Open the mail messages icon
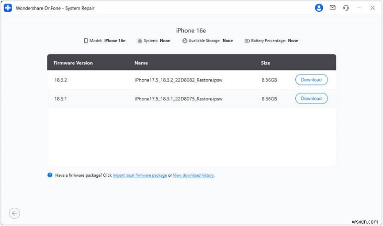383x226 pixels. pyautogui.click(x=332, y=8)
